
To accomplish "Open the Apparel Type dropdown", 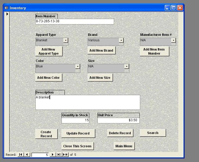I will coord(66,40).
